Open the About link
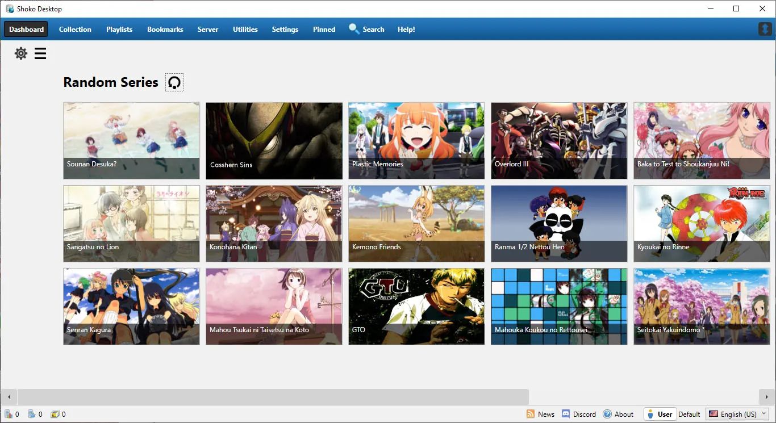776x423 pixels. point(624,414)
